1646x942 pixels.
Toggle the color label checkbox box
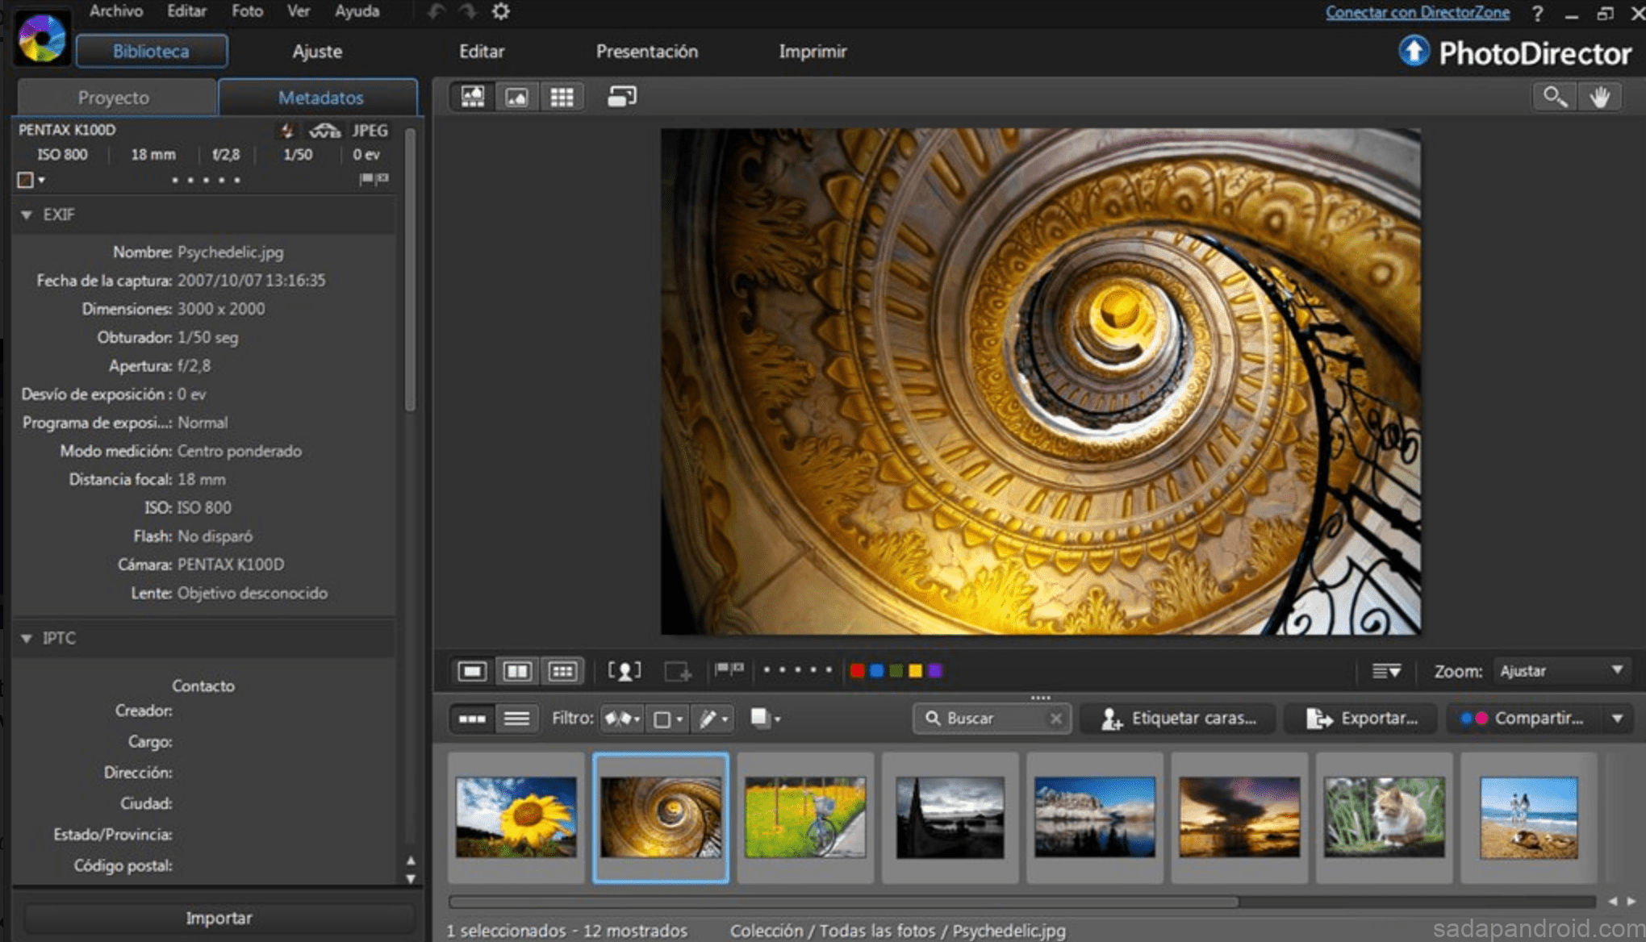point(26,180)
